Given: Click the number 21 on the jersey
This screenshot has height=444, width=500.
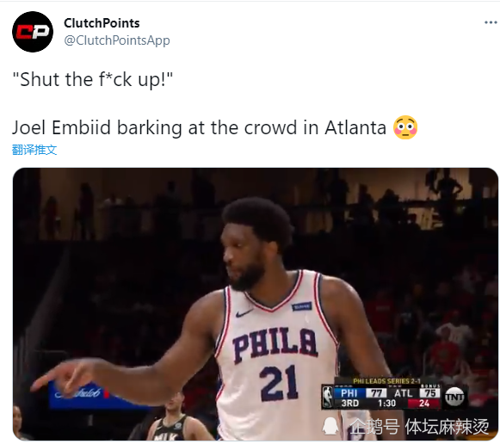Looking at the screenshot, I should (x=278, y=383).
